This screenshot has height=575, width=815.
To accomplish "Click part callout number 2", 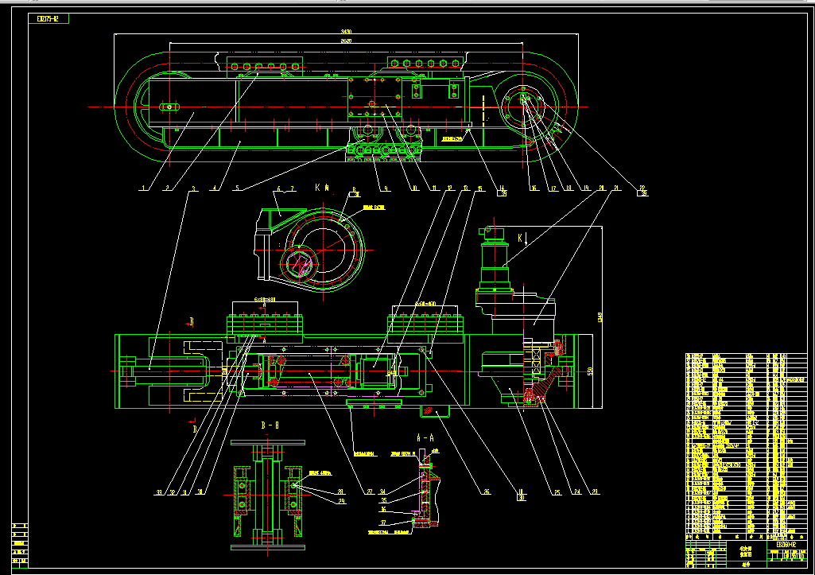I will coord(167,188).
